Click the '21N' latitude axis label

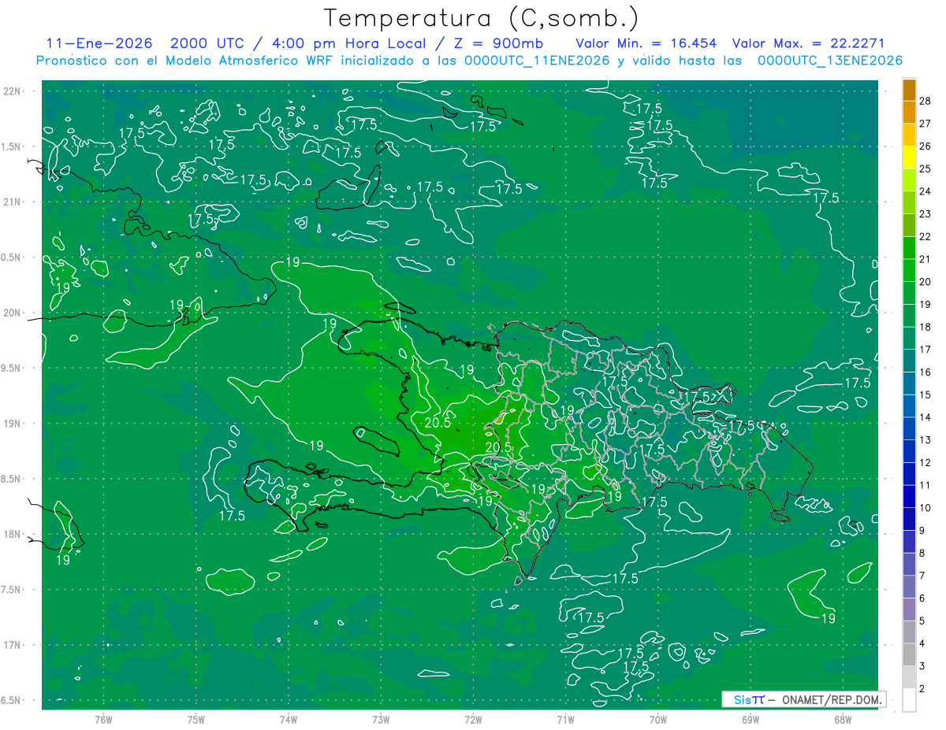pos(13,202)
